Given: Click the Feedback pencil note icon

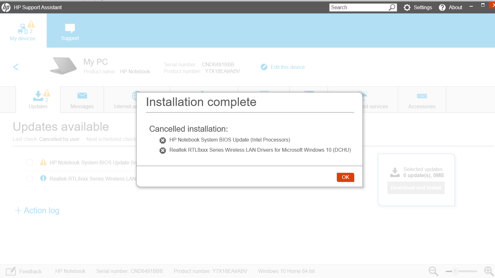Looking at the screenshot, I should click(11, 271).
